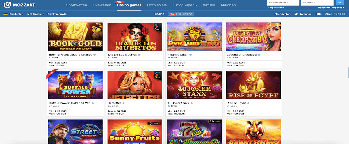The image size is (349, 144).
Task: Open Virtuell tab
Action: point(208,5)
